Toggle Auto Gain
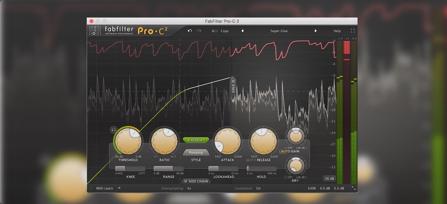447x204 pixels. [285, 151]
